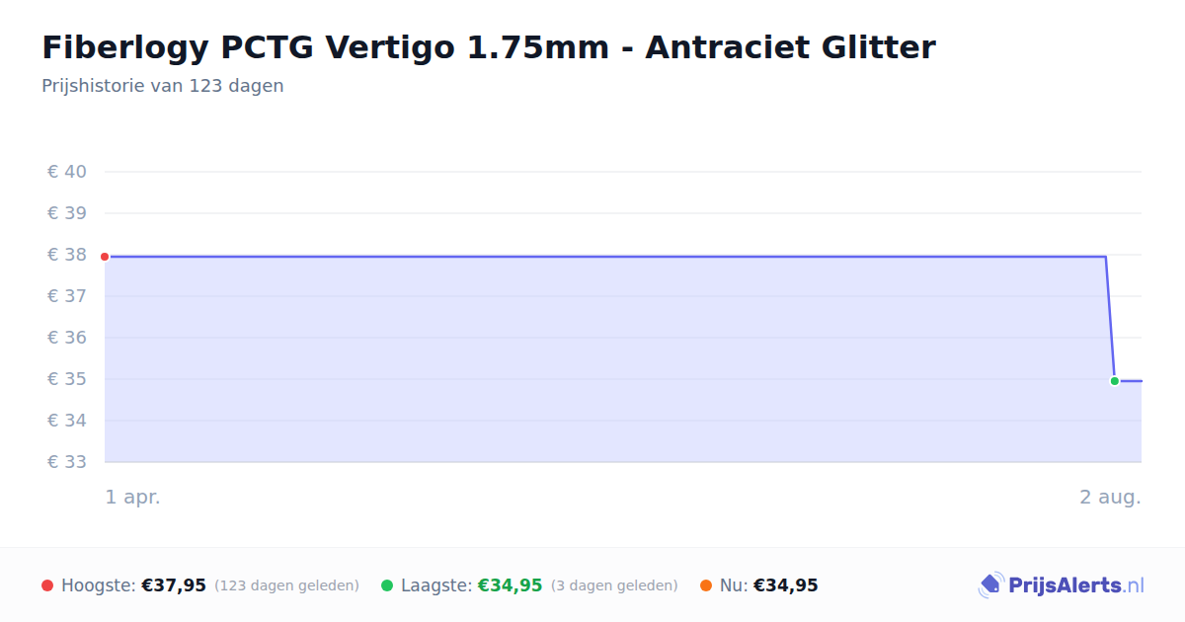Screen dimensions: 1185x622
Task: Click the 1 apr. start date label
Action: (x=133, y=498)
